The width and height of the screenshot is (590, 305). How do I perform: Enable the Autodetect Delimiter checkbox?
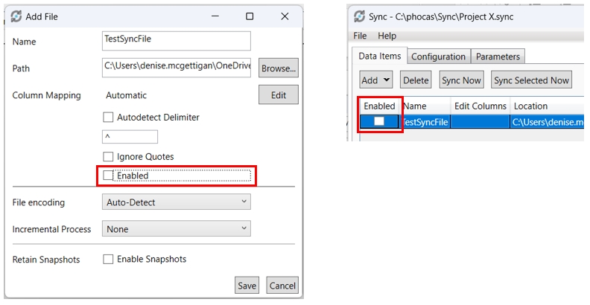(x=108, y=117)
